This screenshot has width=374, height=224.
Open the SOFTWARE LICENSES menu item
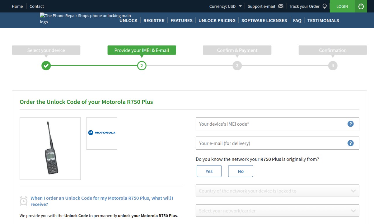pyautogui.click(x=264, y=20)
